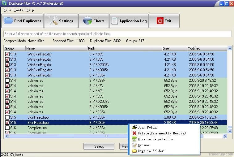
Task: Open the Help menu
Action: click(x=30, y=10)
